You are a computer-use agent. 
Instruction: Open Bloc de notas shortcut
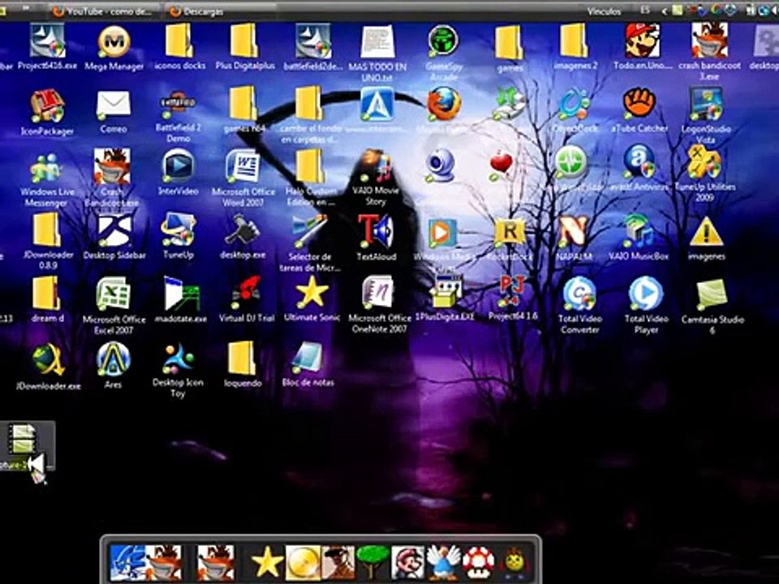pyautogui.click(x=308, y=358)
